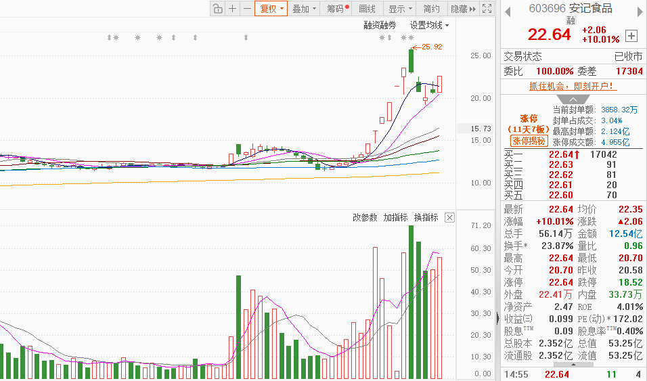Click the 委差 17304 value
Screen dimensions: 647x381
click(629, 71)
